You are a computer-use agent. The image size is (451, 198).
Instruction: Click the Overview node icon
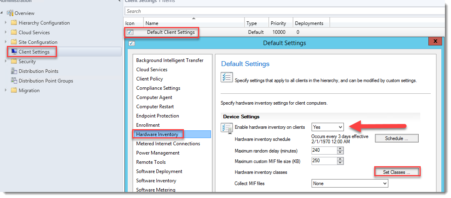(10, 13)
